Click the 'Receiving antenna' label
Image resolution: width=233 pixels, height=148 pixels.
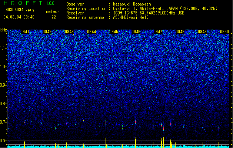coord(85,17)
